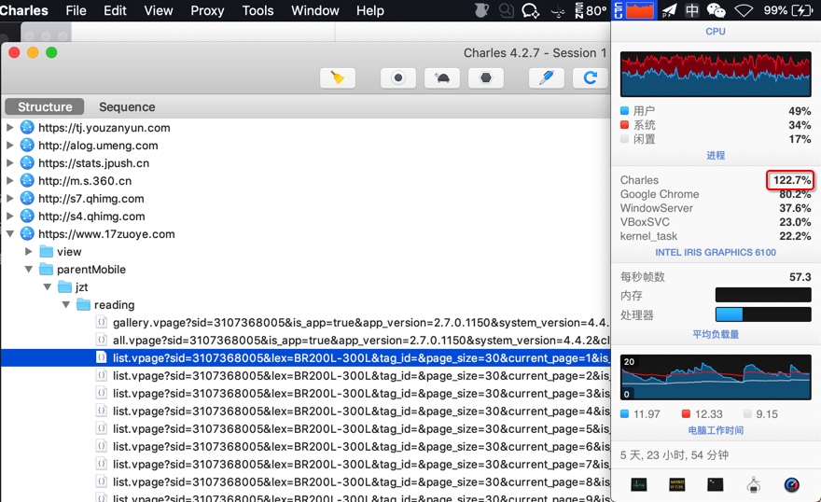Click the broom Clear Session toolbar icon
Viewport: 821px width, 502px height.
[x=338, y=78]
